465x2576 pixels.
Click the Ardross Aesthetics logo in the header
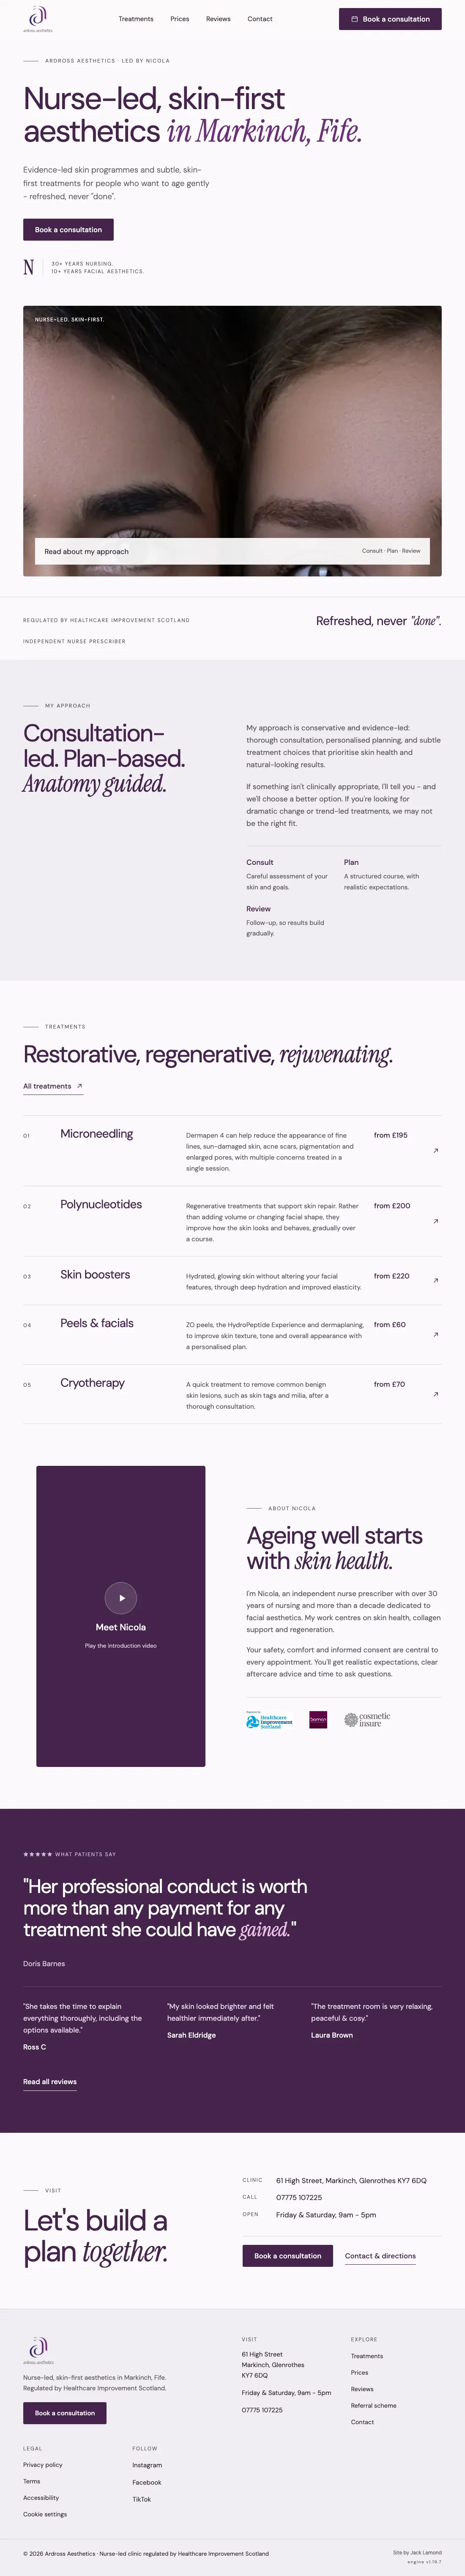[x=38, y=19]
